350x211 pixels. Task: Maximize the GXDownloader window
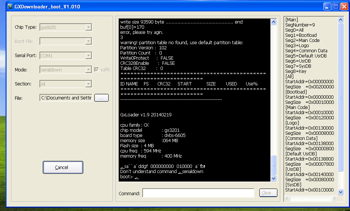tap(336, 7)
